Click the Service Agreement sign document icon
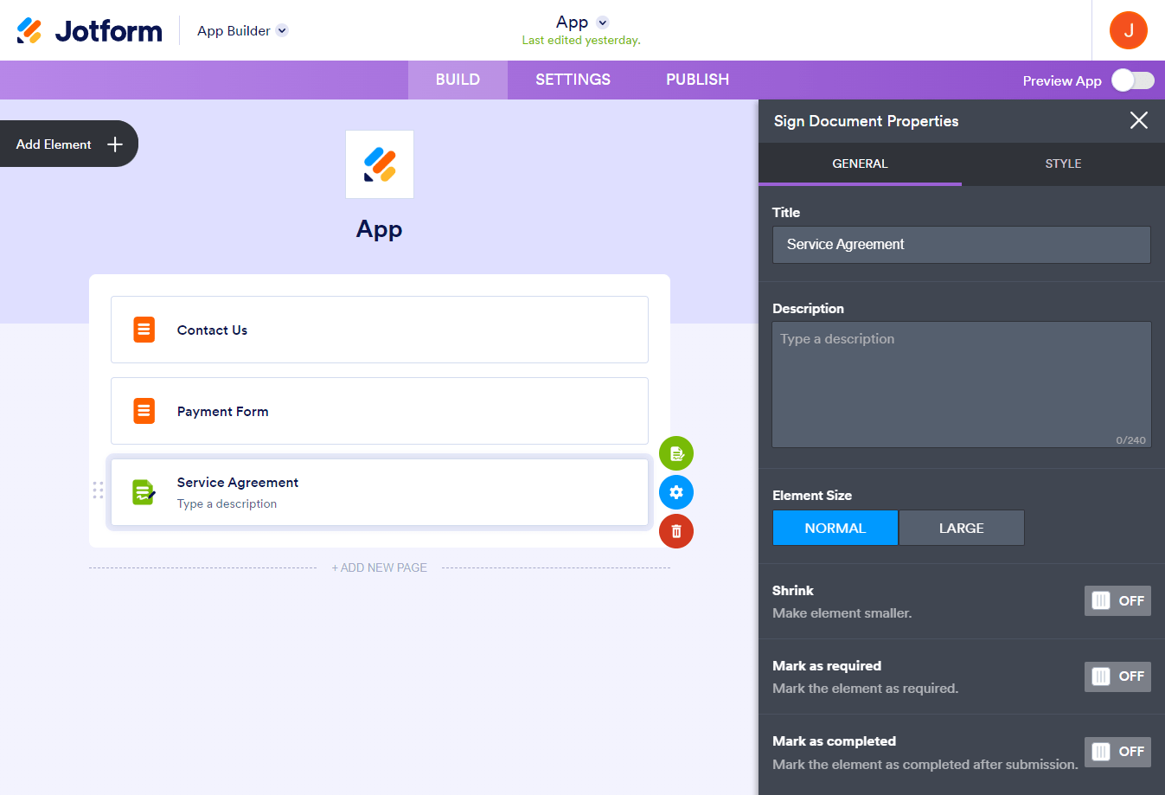1165x795 pixels. (x=144, y=492)
